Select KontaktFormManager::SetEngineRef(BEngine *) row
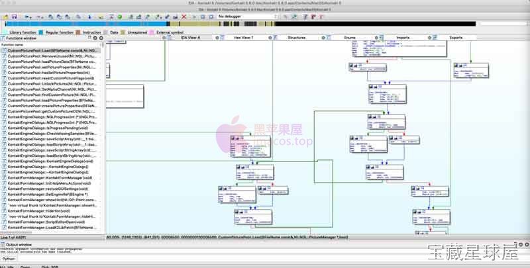 (x=51, y=195)
